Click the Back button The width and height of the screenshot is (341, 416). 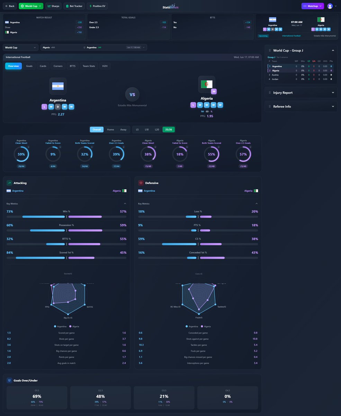click(10, 6)
